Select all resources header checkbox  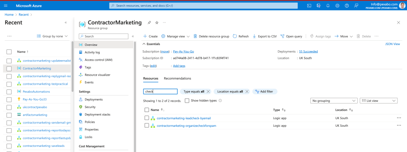147,110
